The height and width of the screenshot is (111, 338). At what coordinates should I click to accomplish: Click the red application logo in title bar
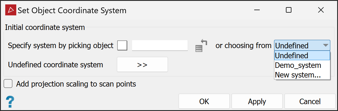click(x=11, y=10)
